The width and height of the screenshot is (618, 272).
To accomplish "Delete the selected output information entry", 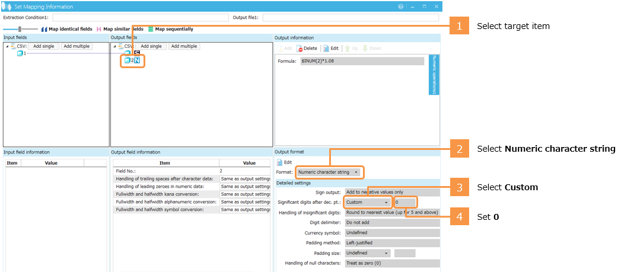I will pos(307,49).
